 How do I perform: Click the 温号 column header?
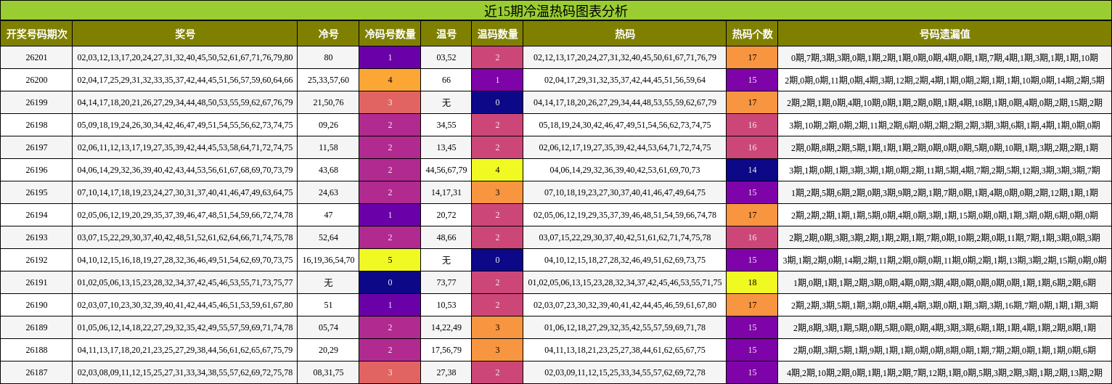446,34
